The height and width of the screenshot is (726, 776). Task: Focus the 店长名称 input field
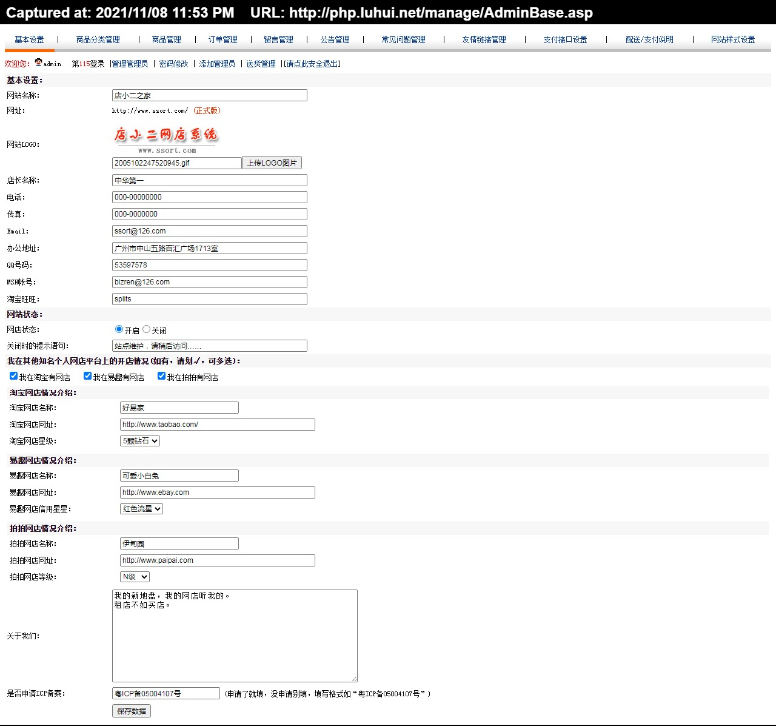[210, 180]
